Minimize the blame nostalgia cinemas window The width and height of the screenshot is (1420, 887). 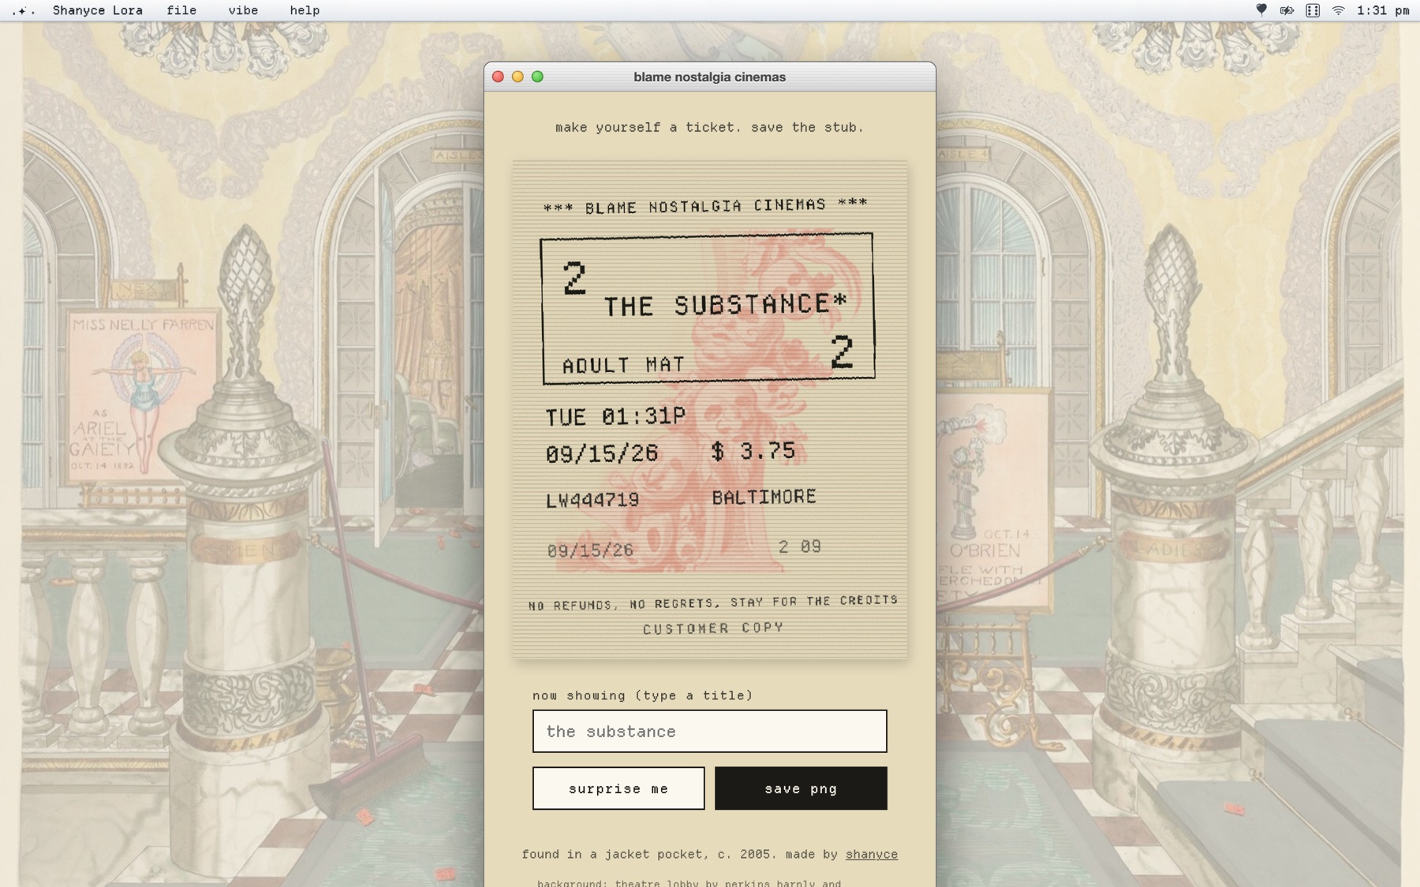pos(518,76)
